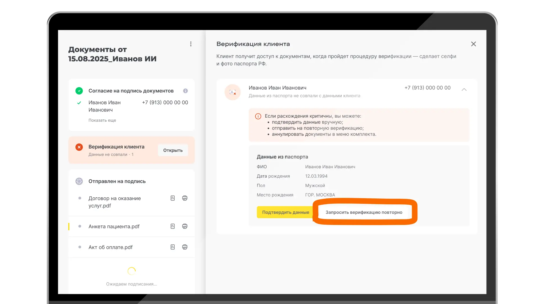
Task: Print the Анкета пациента.pdf document
Action: pos(185,226)
